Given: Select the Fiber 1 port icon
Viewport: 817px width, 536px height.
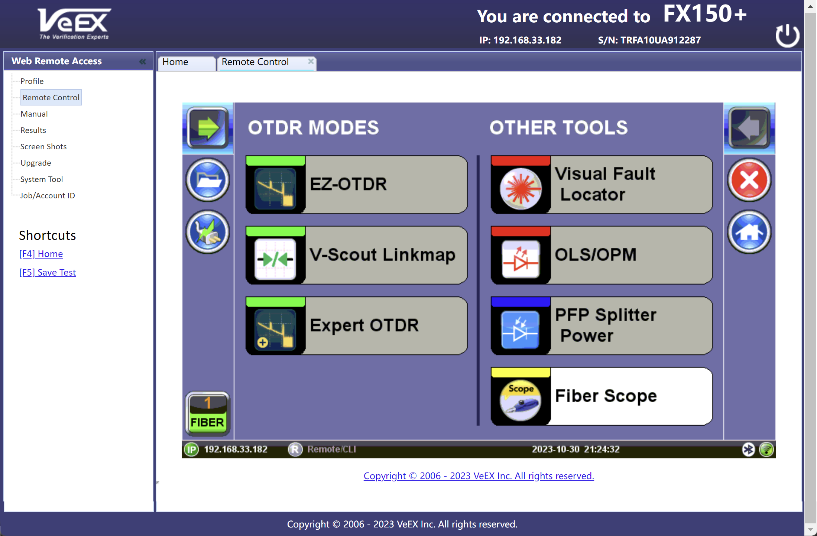Looking at the screenshot, I should point(208,413).
